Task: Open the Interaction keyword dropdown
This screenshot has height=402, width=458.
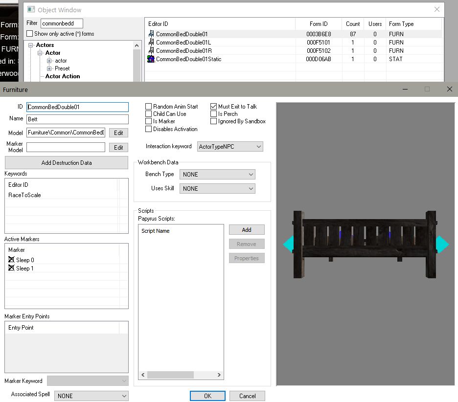Action: tap(230, 147)
